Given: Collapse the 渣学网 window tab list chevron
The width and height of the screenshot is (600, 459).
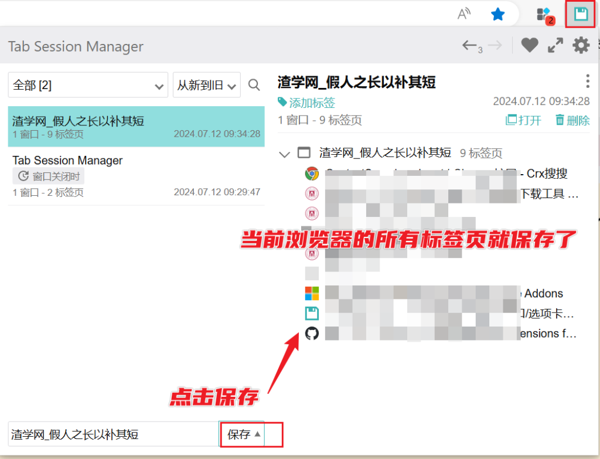Looking at the screenshot, I should point(284,153).
